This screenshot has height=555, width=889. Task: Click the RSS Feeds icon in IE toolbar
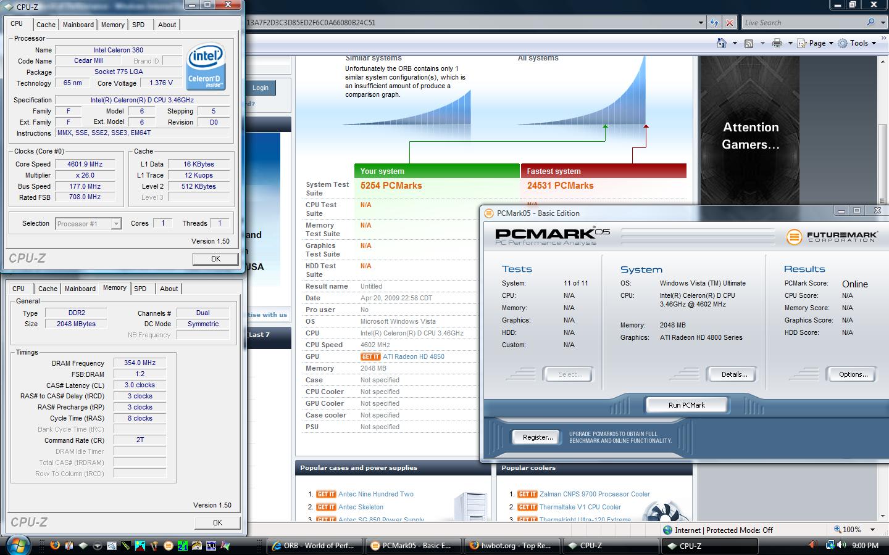coord(749,43)
